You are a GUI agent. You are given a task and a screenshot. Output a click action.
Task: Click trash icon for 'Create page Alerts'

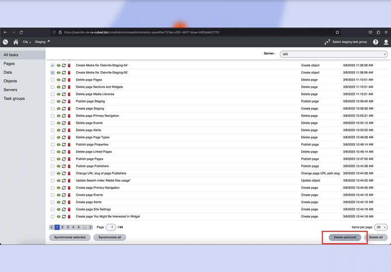coord(69,202)
